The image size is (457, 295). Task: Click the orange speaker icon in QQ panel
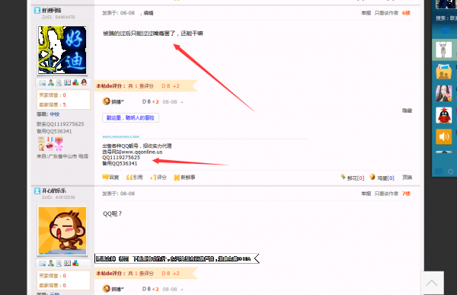pos(443,137)
